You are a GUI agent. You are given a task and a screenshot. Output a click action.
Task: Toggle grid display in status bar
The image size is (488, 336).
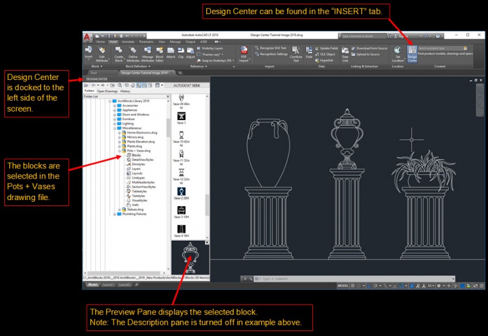353,285
